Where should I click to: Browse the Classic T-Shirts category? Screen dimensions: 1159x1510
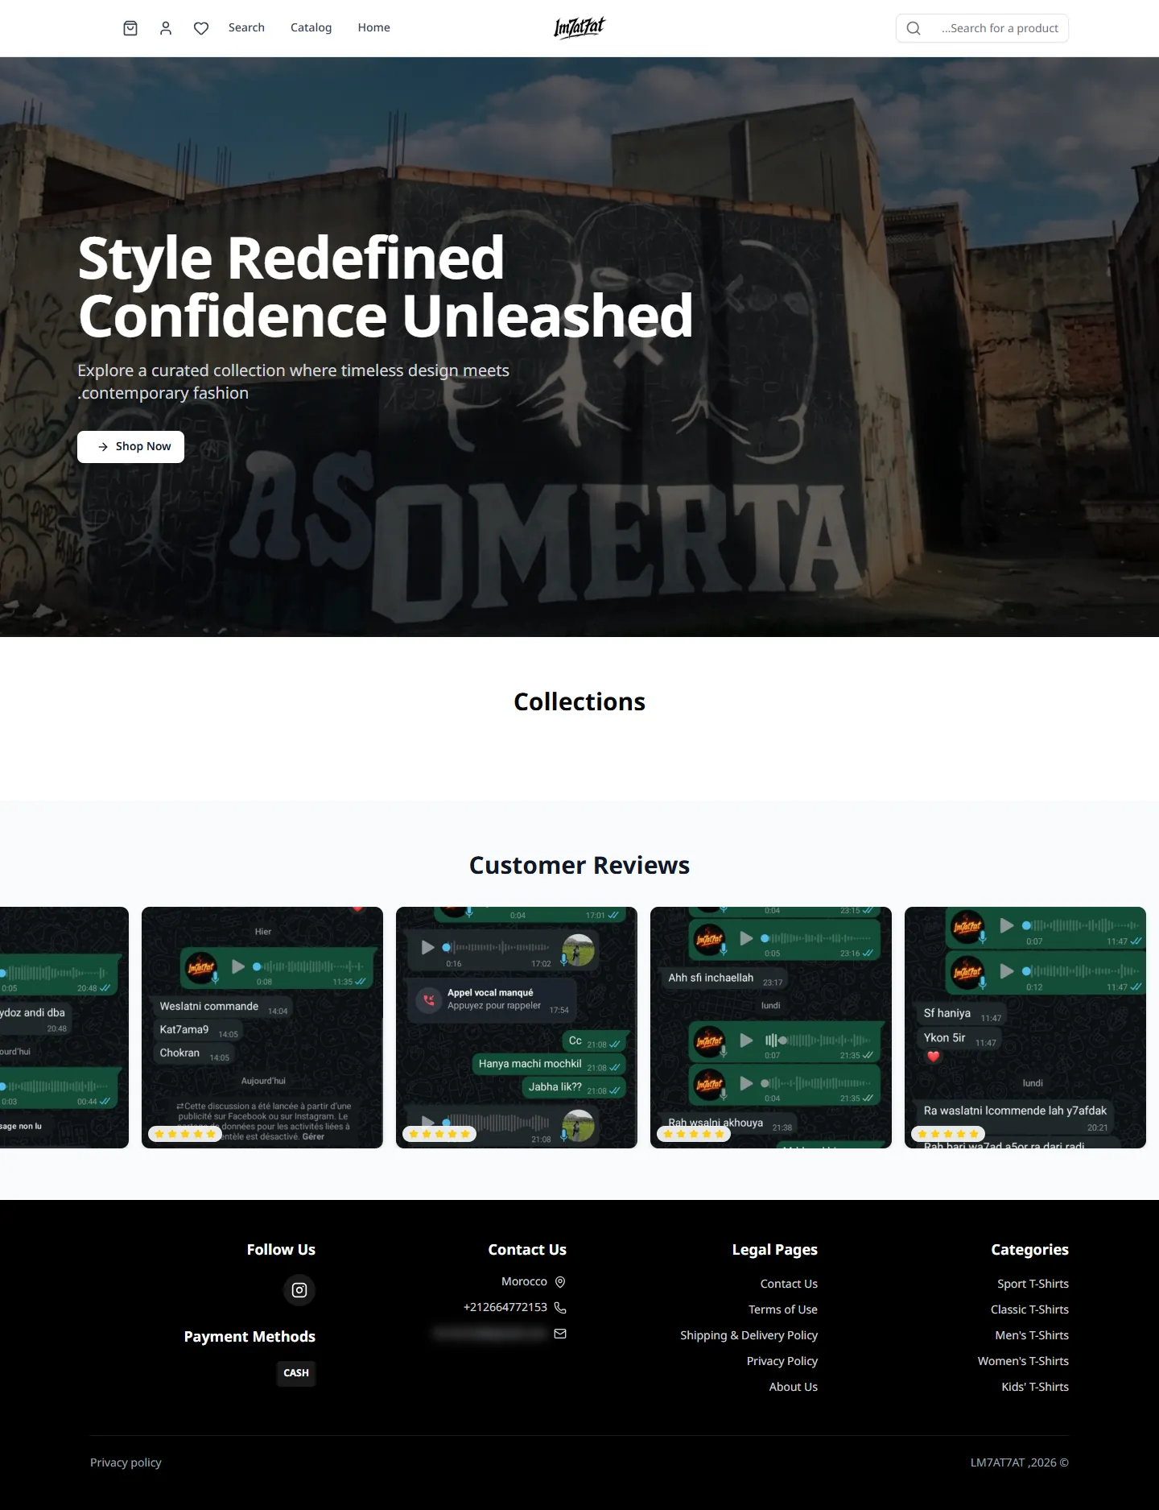click(1030, 1309)
